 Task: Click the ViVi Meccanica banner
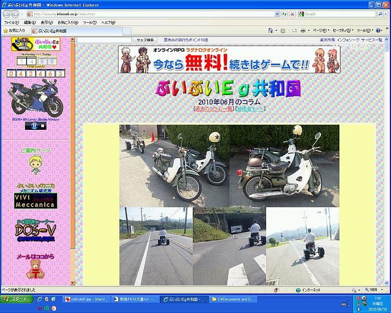[x=36, y=201]
